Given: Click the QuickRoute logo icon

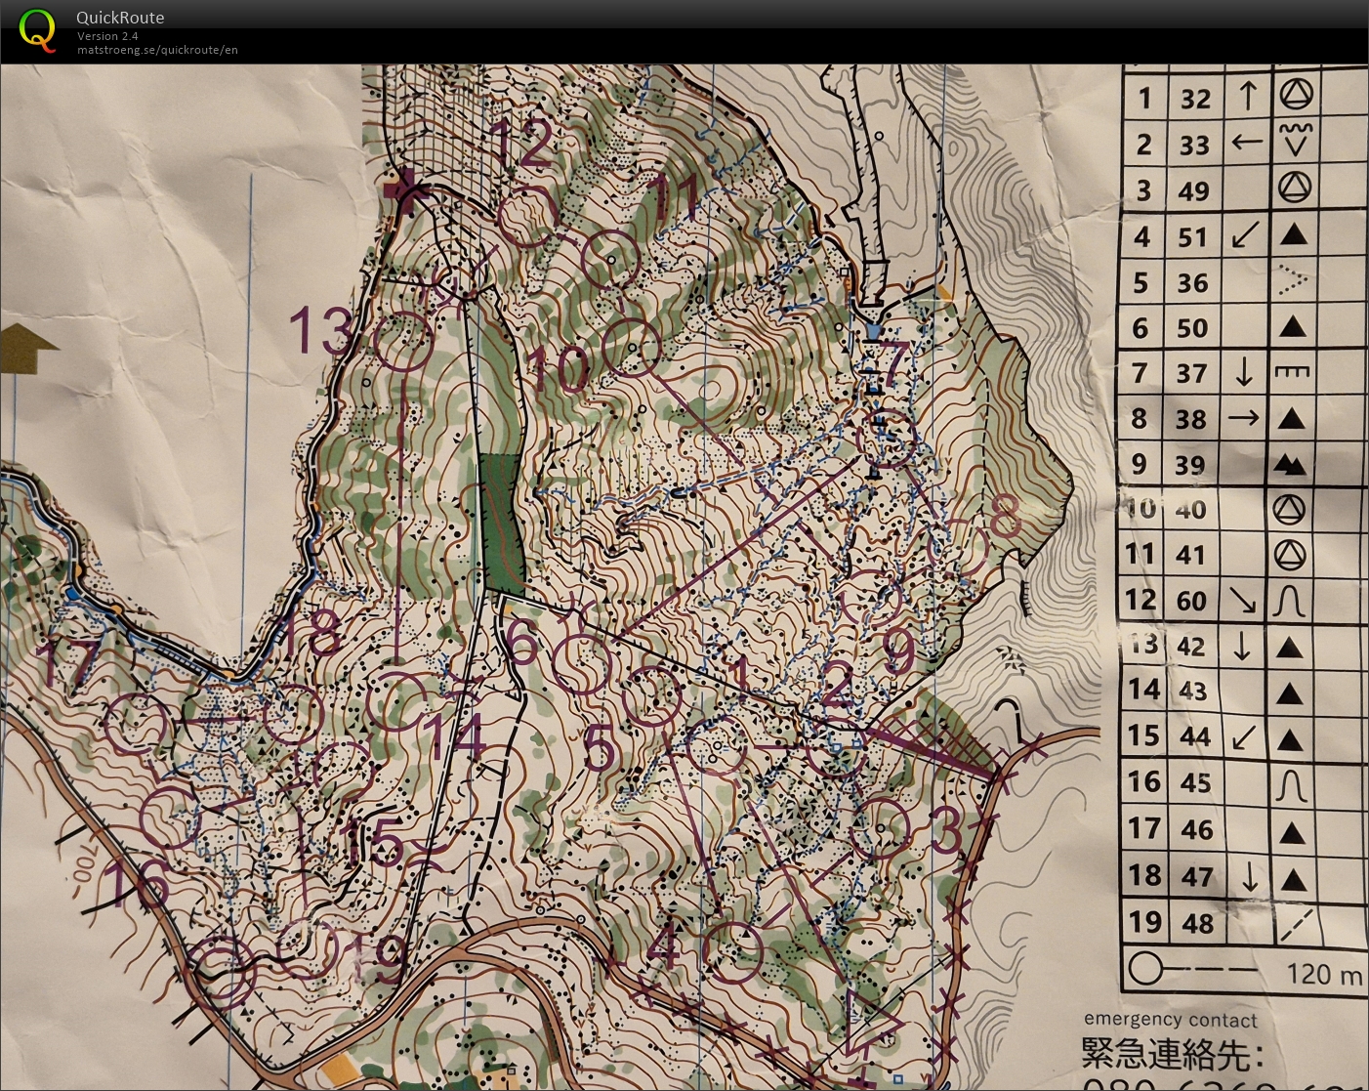Looking at the screenshot, I should pyautogui.click(x=37, y=30).
